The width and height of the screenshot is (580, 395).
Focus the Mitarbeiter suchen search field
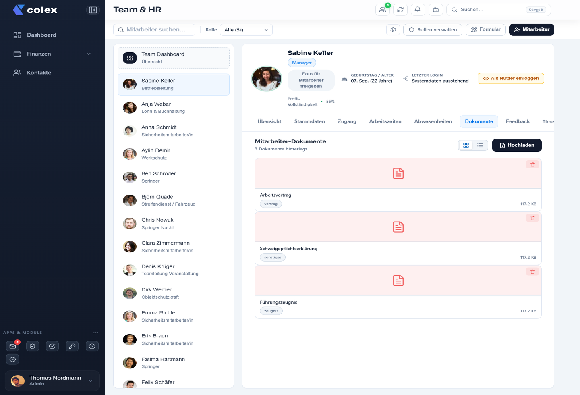point(154,30)
